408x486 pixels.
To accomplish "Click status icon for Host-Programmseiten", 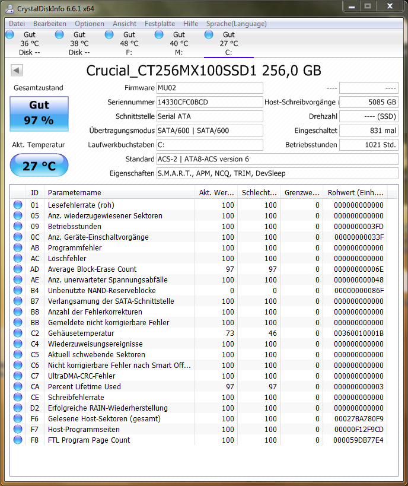I will [18, 429].
